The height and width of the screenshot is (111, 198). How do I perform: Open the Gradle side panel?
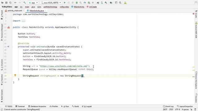[x=196, y=14]
